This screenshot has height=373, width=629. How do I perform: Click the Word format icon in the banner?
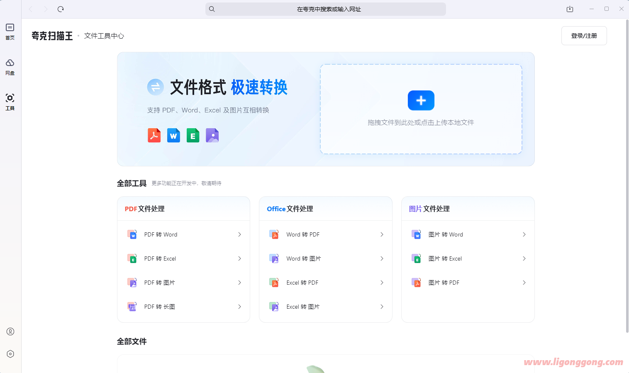(173, 135)
